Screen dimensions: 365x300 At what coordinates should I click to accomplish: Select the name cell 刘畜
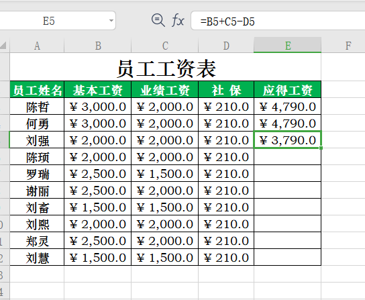(x=37, y=207)
